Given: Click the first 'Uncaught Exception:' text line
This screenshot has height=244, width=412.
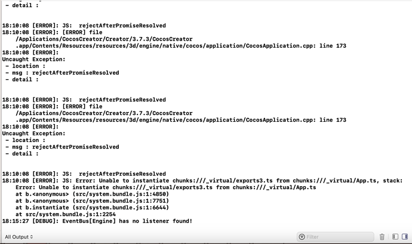Looking at the screenshot, I should 33,59.
